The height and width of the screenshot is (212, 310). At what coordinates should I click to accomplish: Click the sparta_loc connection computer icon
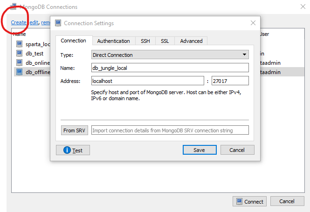[19, 44]
